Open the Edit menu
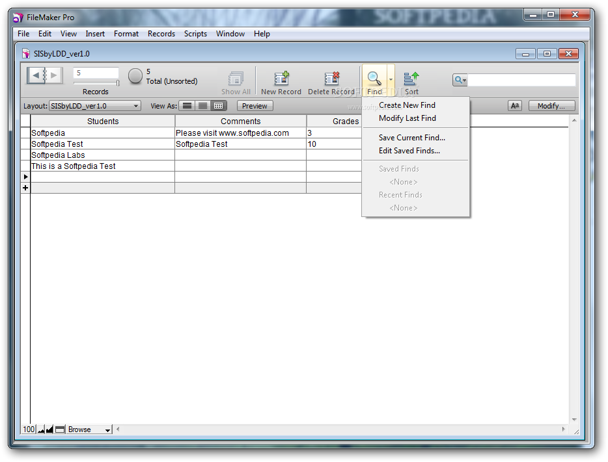The width and height of the screenshot is (608, 462). [x=45, y=34]
